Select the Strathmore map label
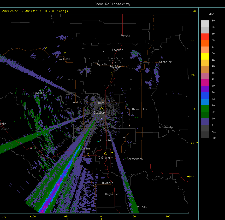225x220 pixels. pos(135,159)
